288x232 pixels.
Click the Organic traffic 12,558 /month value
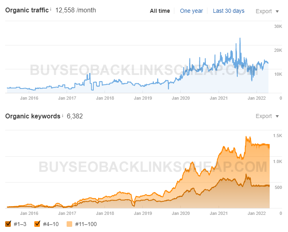[x=76, y=10]
